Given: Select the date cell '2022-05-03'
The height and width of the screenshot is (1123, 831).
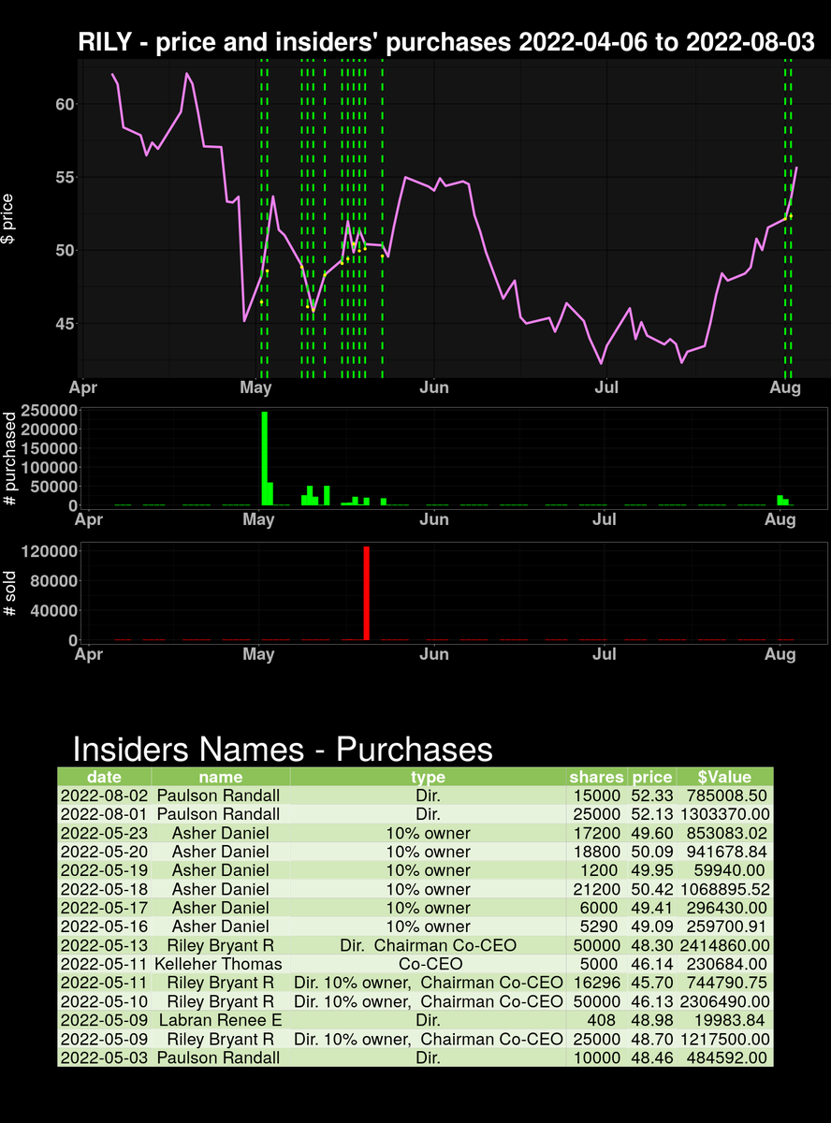Looking at the screenshot, I should pos(105,1057).
